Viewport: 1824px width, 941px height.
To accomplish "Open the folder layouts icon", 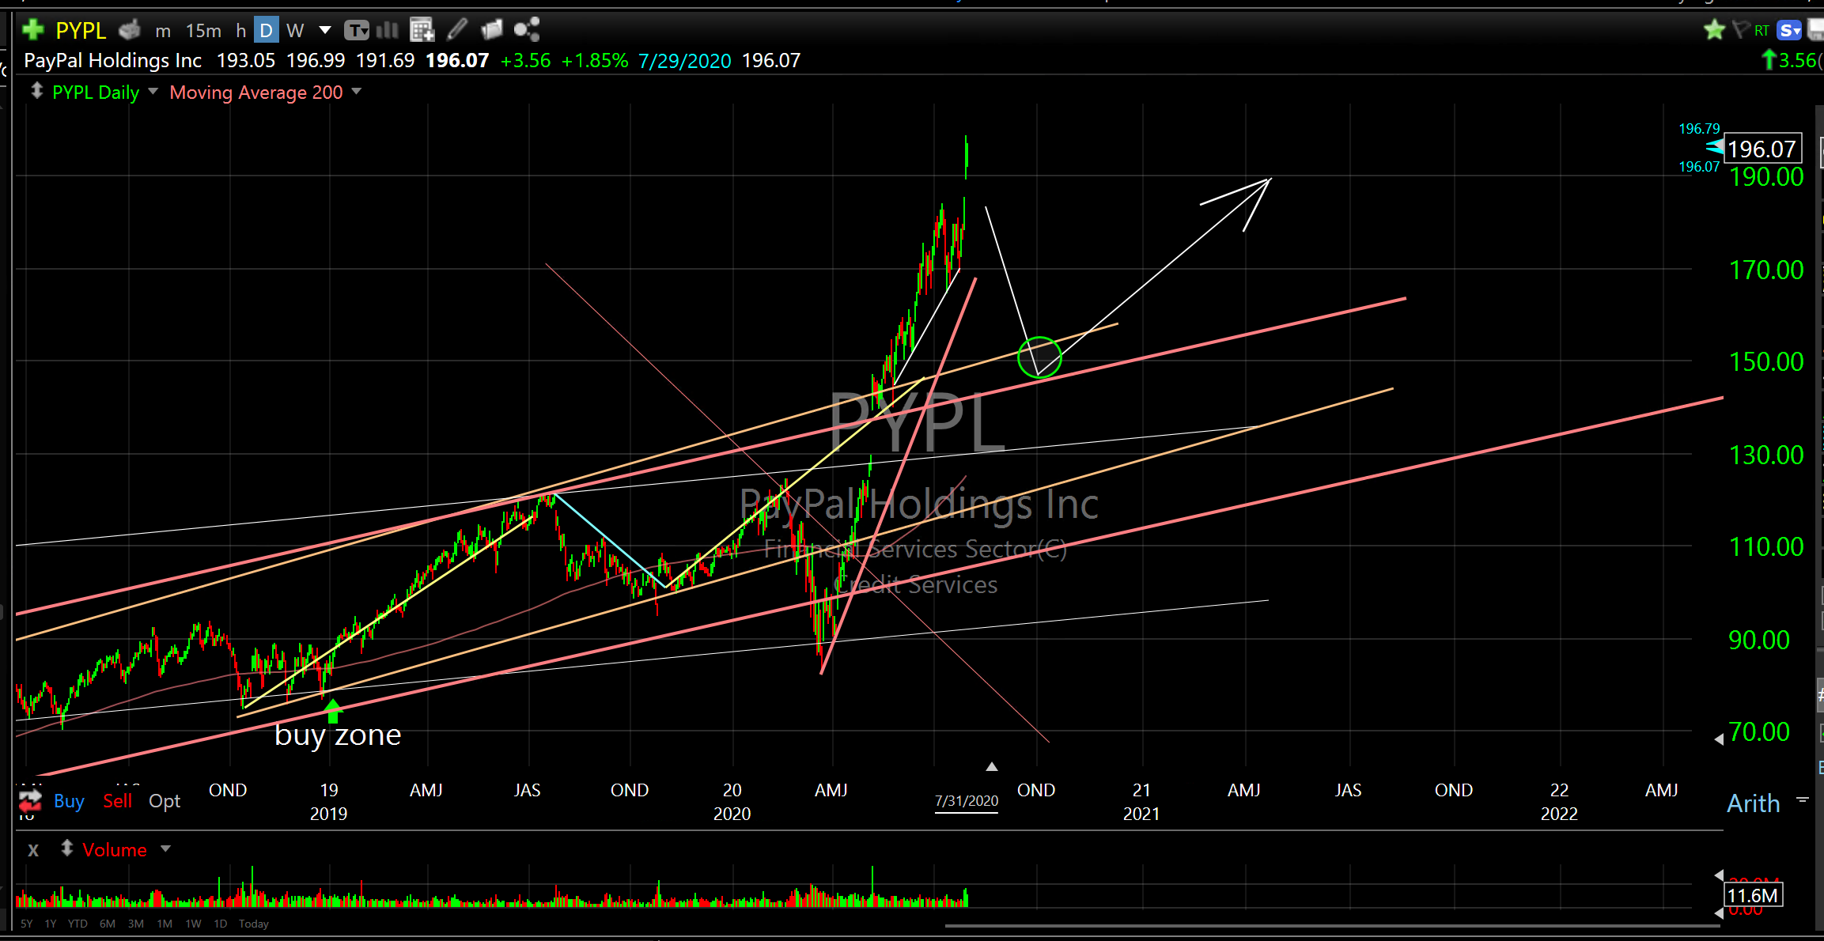I will click(491, 30).
